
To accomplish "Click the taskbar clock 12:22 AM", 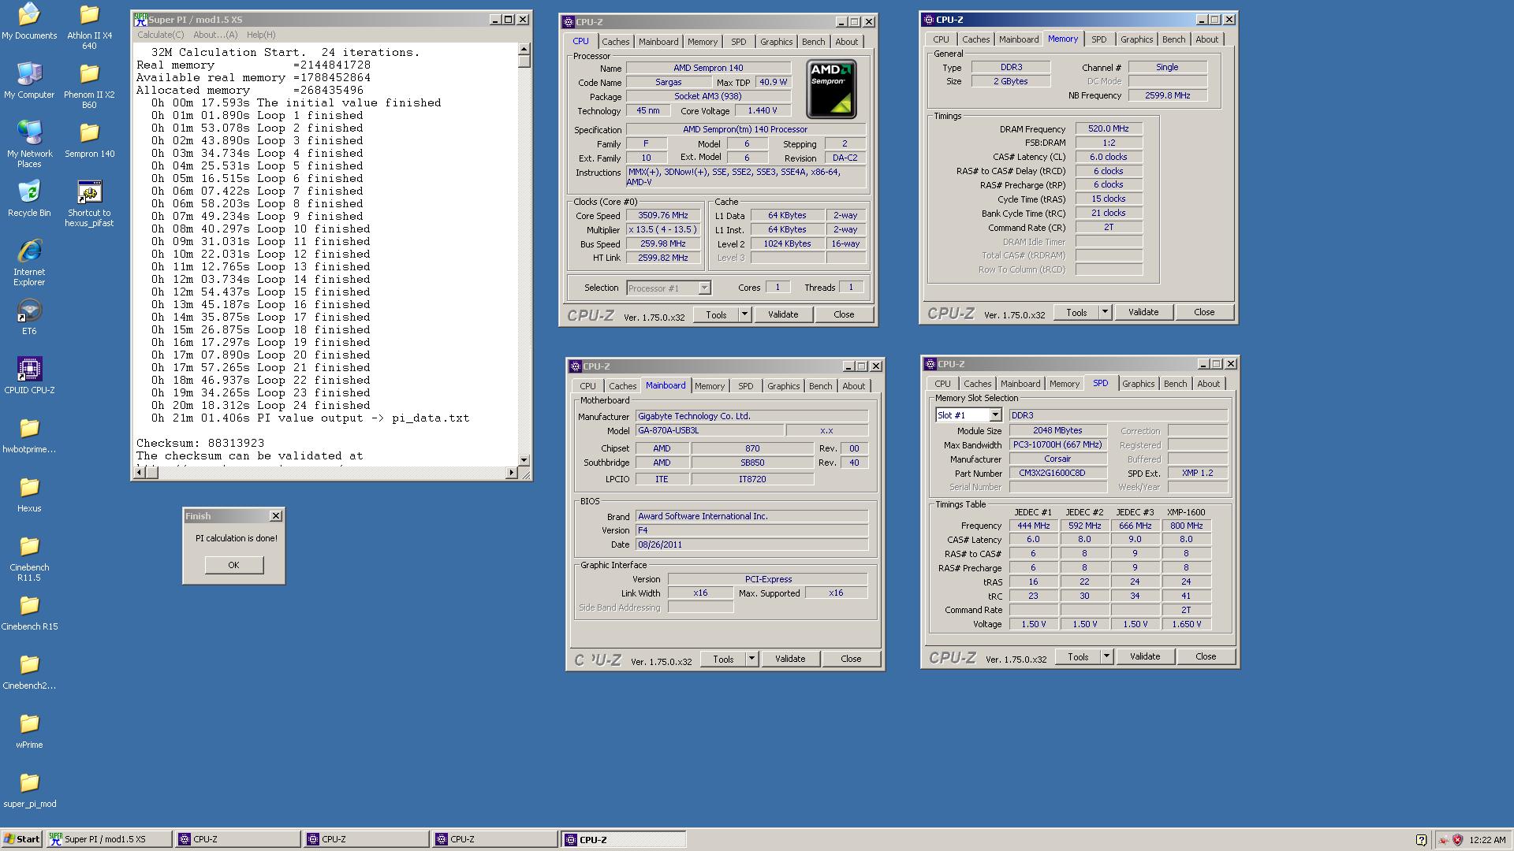I will 1487,840.
